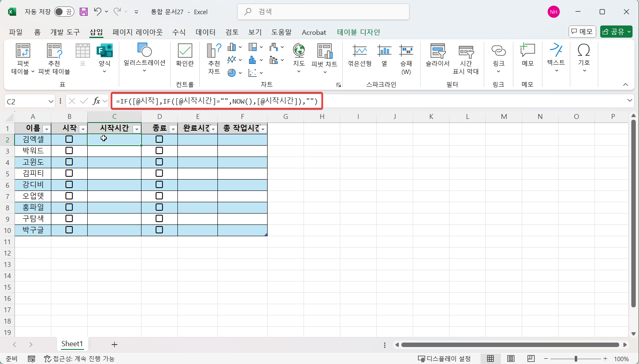Insert a Column sparkline
This screenshot has width=639, height=364.
pos(384,56)
